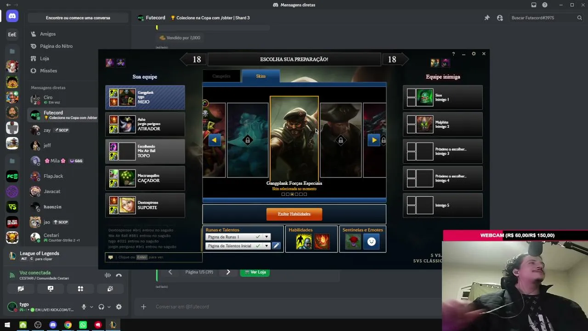Change the first summoner spell under Habilidades
Screen dimensions: 588x331
(304, 241)
